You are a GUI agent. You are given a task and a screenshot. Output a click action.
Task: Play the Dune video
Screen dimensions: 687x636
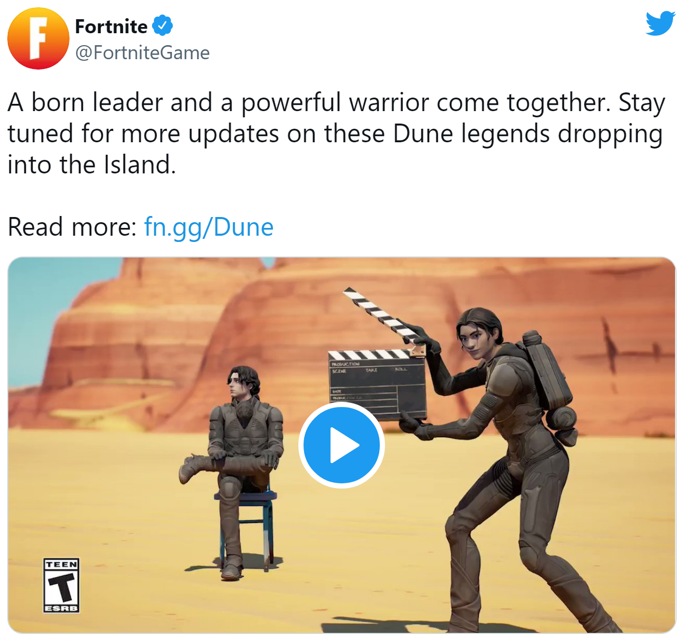tap(341, 445)
